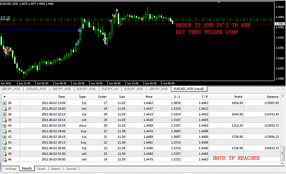Click time cell 2011.06.03 02:30
This screenshot has height=174, width=286.
(x=53, y=154)
